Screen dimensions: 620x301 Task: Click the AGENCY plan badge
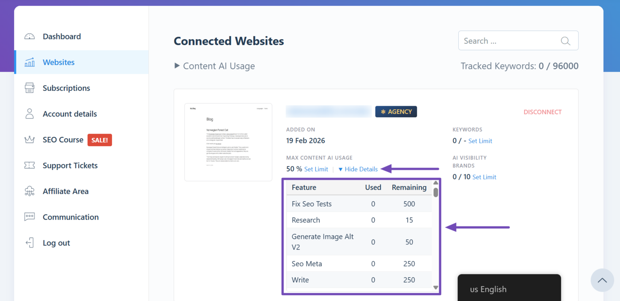(396, 112)
